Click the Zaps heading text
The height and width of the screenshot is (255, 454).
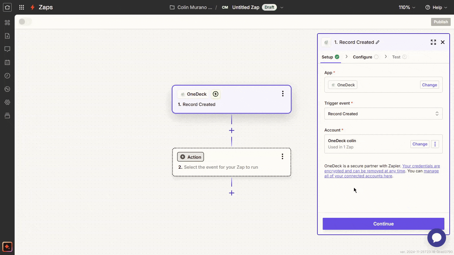click(x=46, y=7)
